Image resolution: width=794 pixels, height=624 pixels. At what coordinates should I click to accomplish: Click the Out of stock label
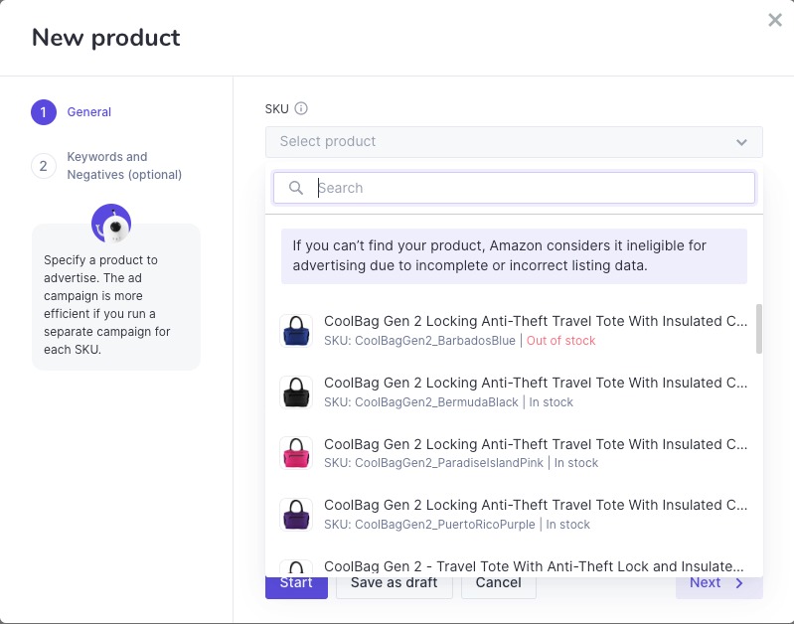coord(560,341)
